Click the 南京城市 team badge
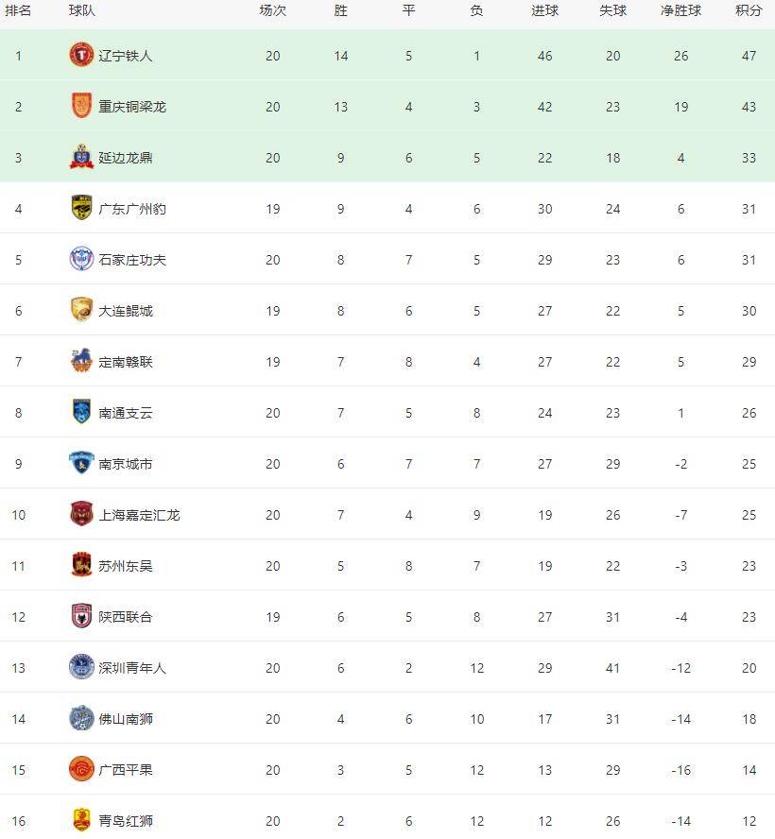 pos(81,463)
